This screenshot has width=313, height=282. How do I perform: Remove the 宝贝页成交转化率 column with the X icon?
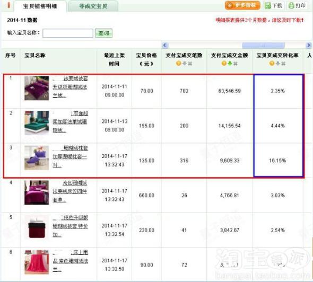pos(283,64)
